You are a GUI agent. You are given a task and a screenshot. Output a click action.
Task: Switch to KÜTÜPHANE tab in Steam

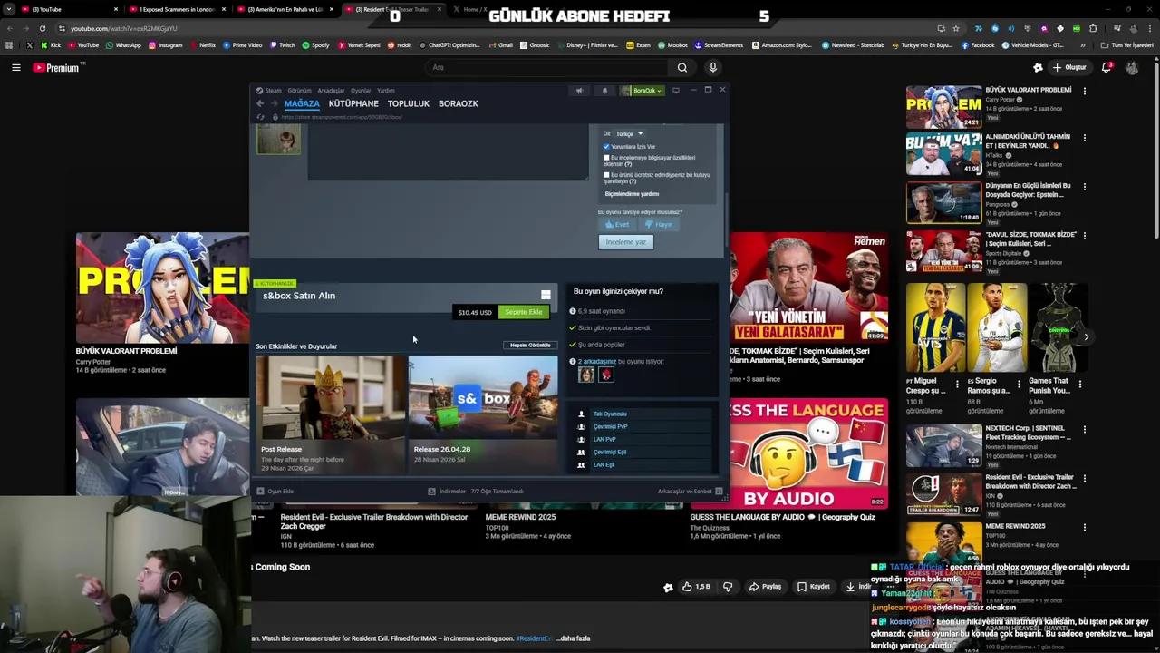[x=353, y=103]
